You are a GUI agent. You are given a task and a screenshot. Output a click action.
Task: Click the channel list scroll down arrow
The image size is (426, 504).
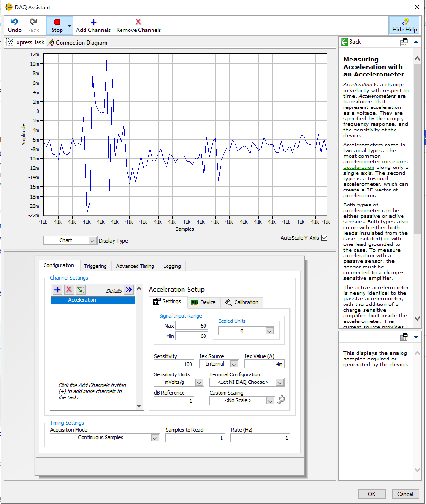[139, 405]
